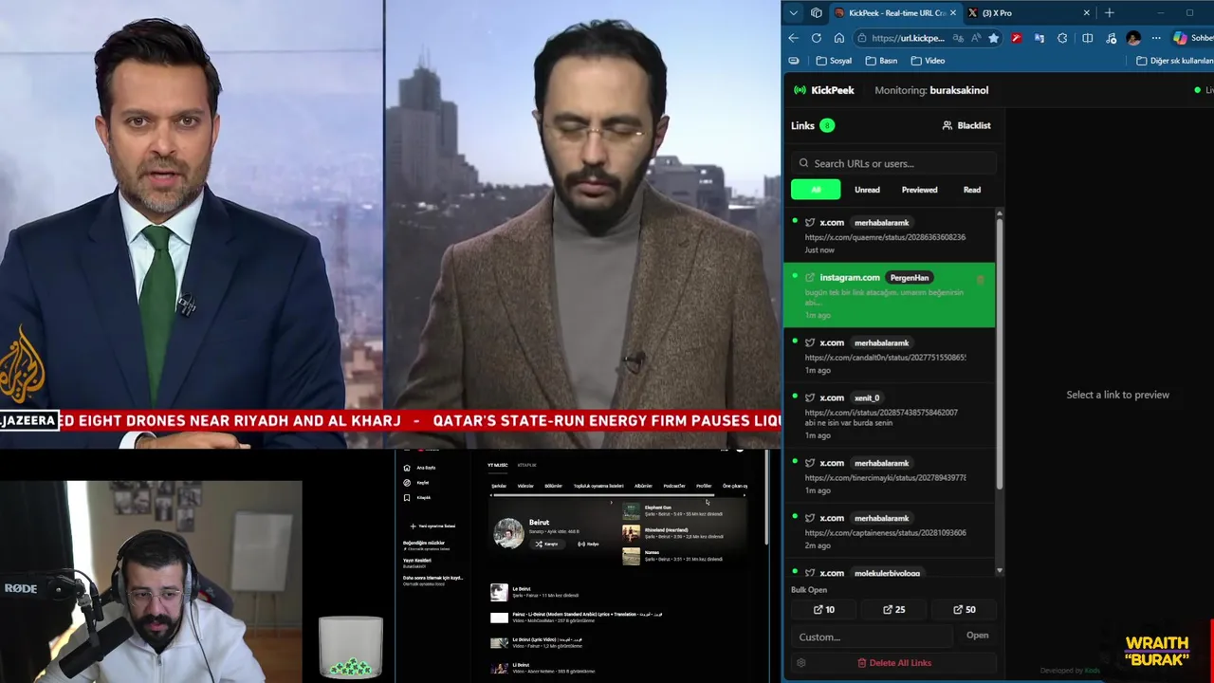Open the media music note toolbar icon

tap(1111, 38)
